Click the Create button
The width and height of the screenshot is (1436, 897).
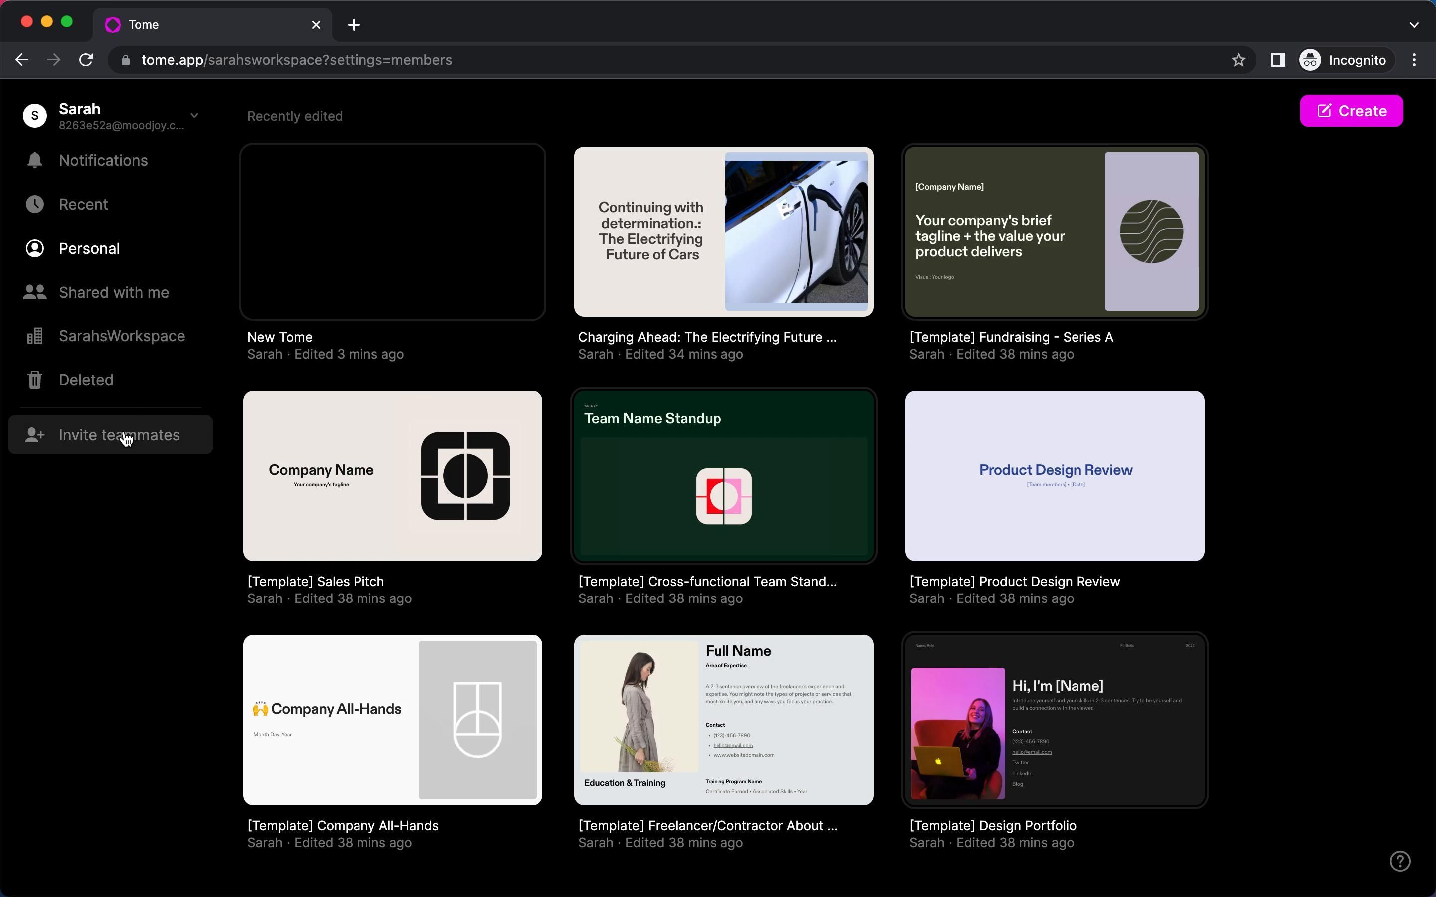(x=1351, y=111)
